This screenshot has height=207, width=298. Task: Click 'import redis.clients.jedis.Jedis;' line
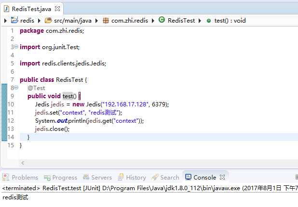click(x=63, y=64)
